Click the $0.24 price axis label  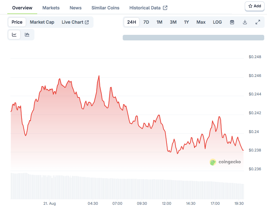pyautogui.click(x=254, y=132)
